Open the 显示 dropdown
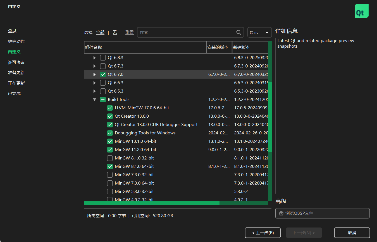The width and height of the screenshot is (377, 242). pos(259,32)
